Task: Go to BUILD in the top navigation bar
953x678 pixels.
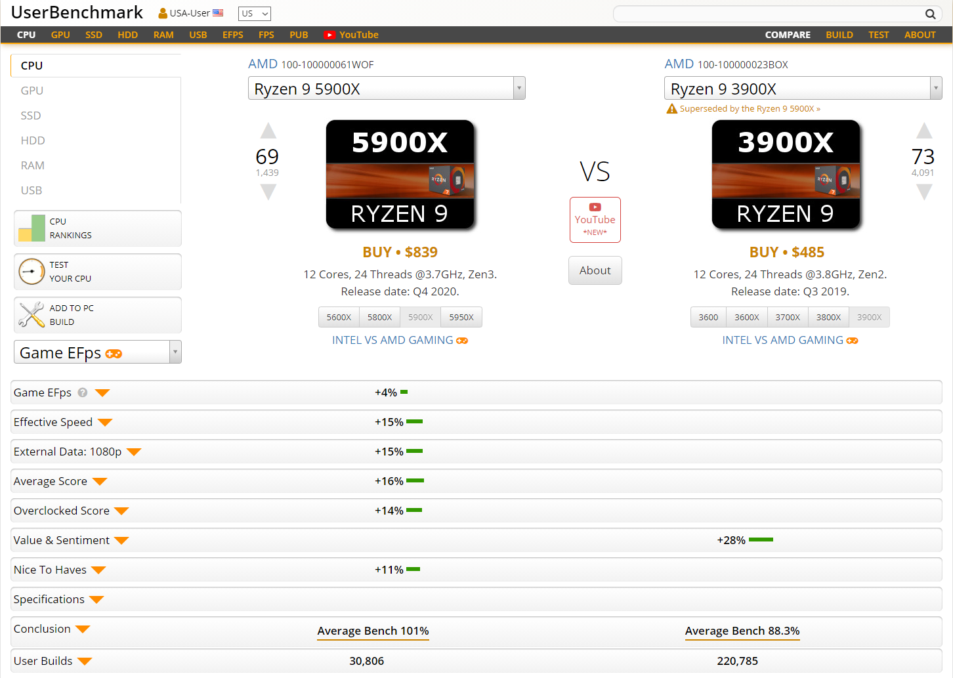Action: click(x=839, y=35)
